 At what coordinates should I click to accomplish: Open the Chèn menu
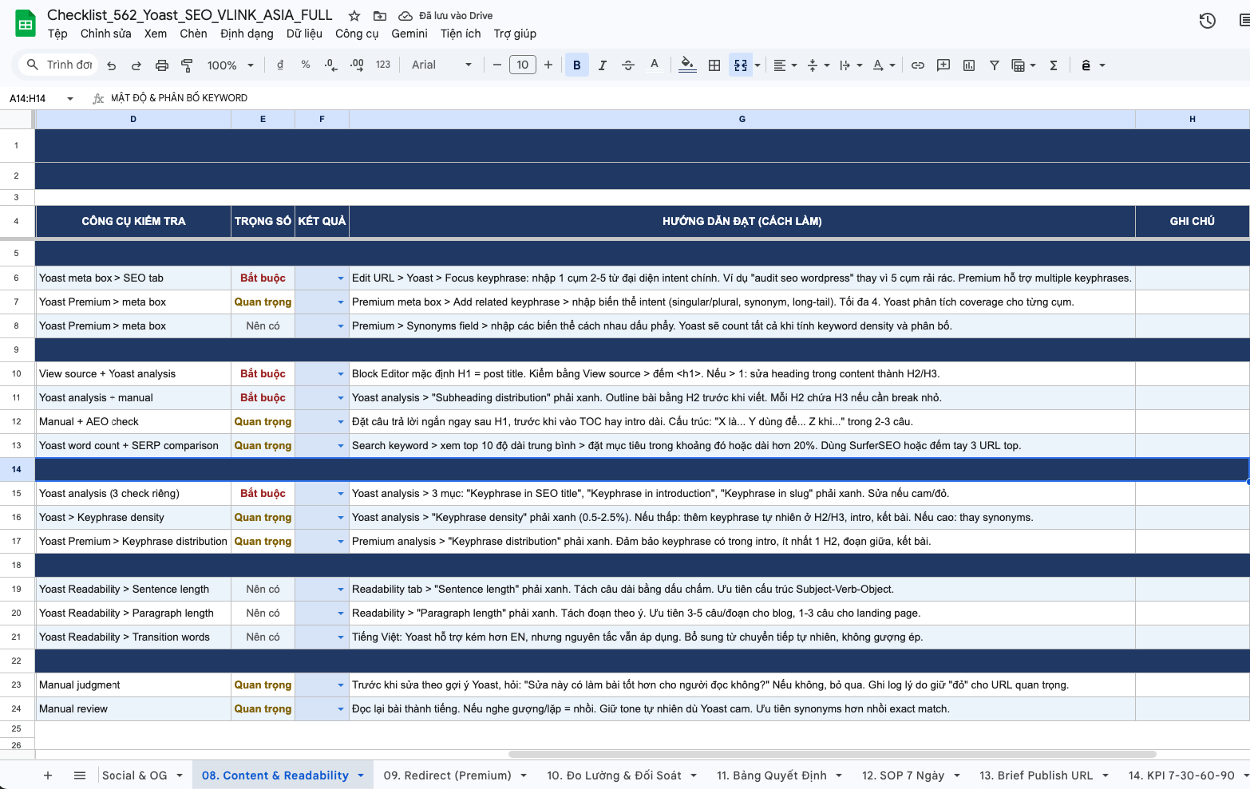(x=193, y=34)
